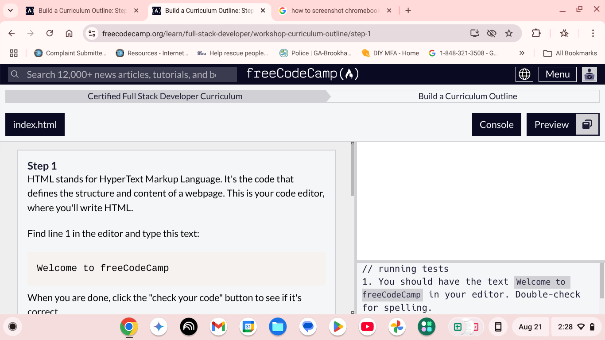Launch Google Play Store from the shelf

pyautogui.click(x=337, y=327)
